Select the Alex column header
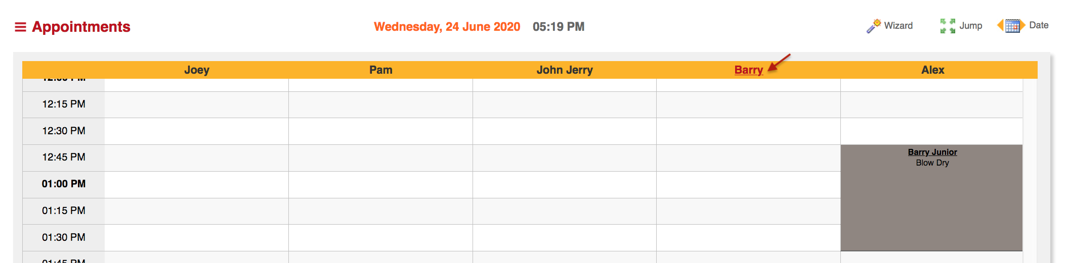 click(x=933, y=70)
